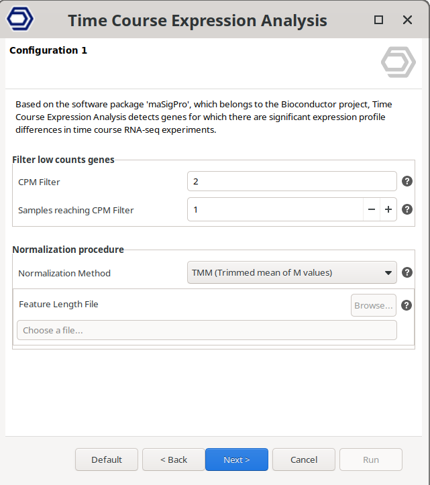Proceed with the Next button

[237, 460]
